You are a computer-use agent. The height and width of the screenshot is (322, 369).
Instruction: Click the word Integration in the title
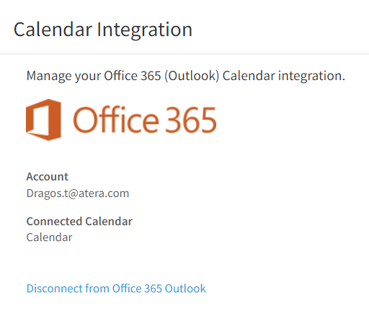145,30
